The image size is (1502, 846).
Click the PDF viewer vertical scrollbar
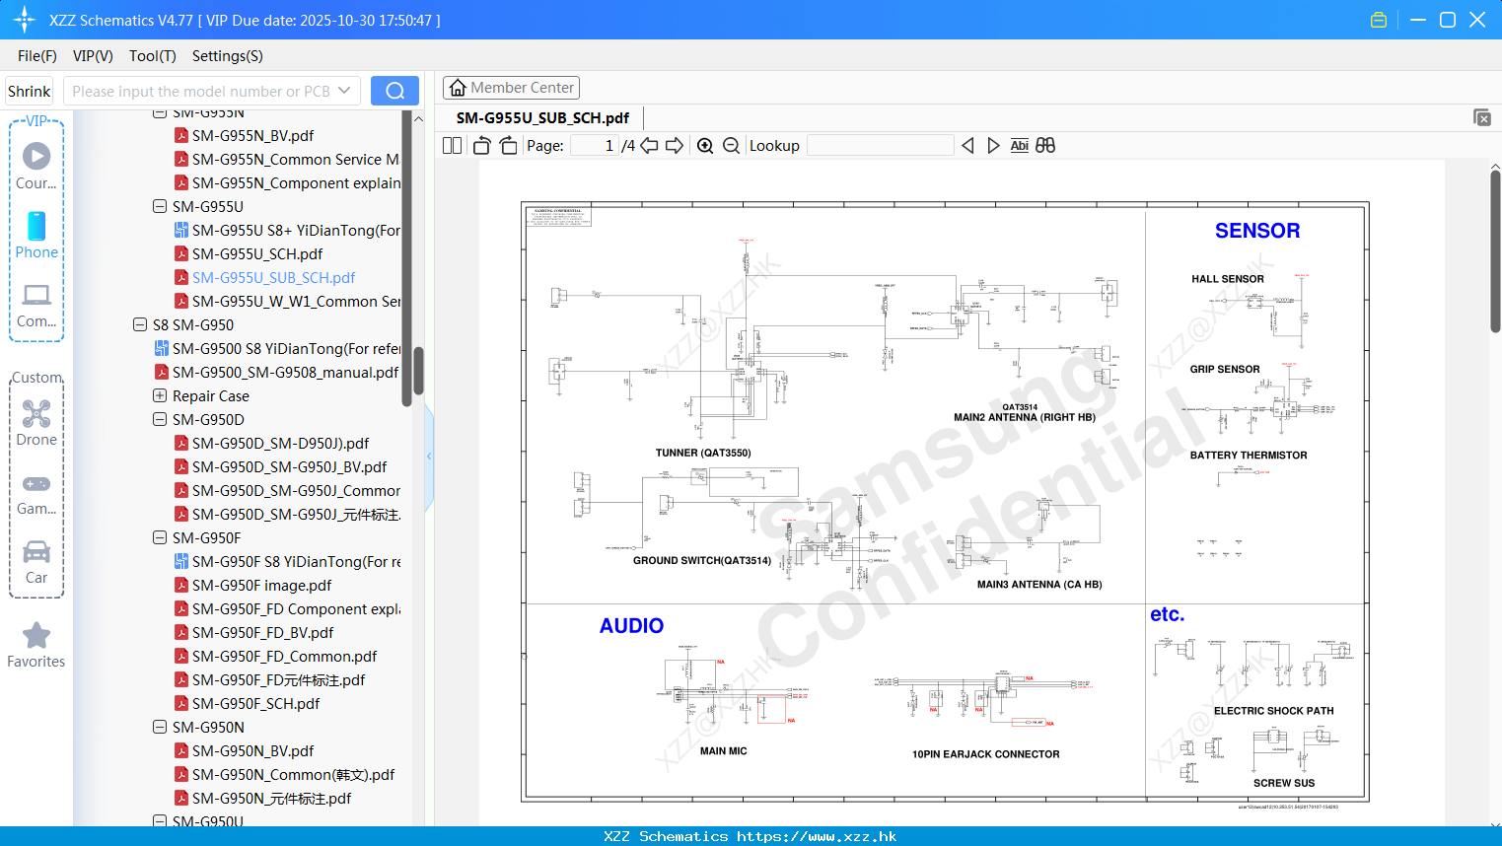[x=1495, y=251]
